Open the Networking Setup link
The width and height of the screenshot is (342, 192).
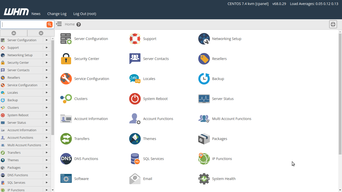[226, 39]
